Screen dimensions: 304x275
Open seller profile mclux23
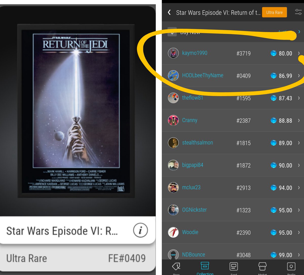tap(191, 187)
